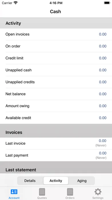
Task: Open the Orders notepad icon
Action: [70, 192]
